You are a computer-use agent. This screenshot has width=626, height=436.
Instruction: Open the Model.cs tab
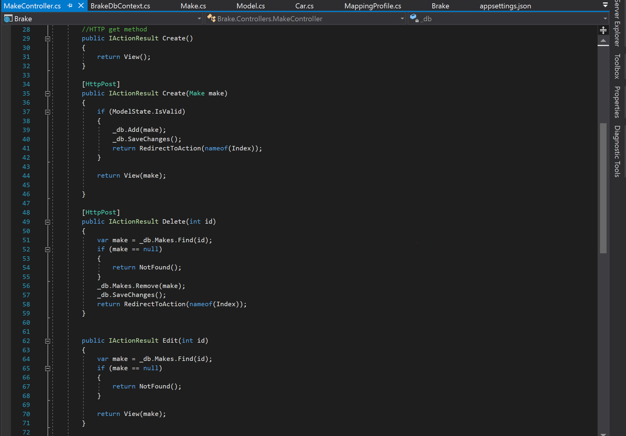[250, 5]
